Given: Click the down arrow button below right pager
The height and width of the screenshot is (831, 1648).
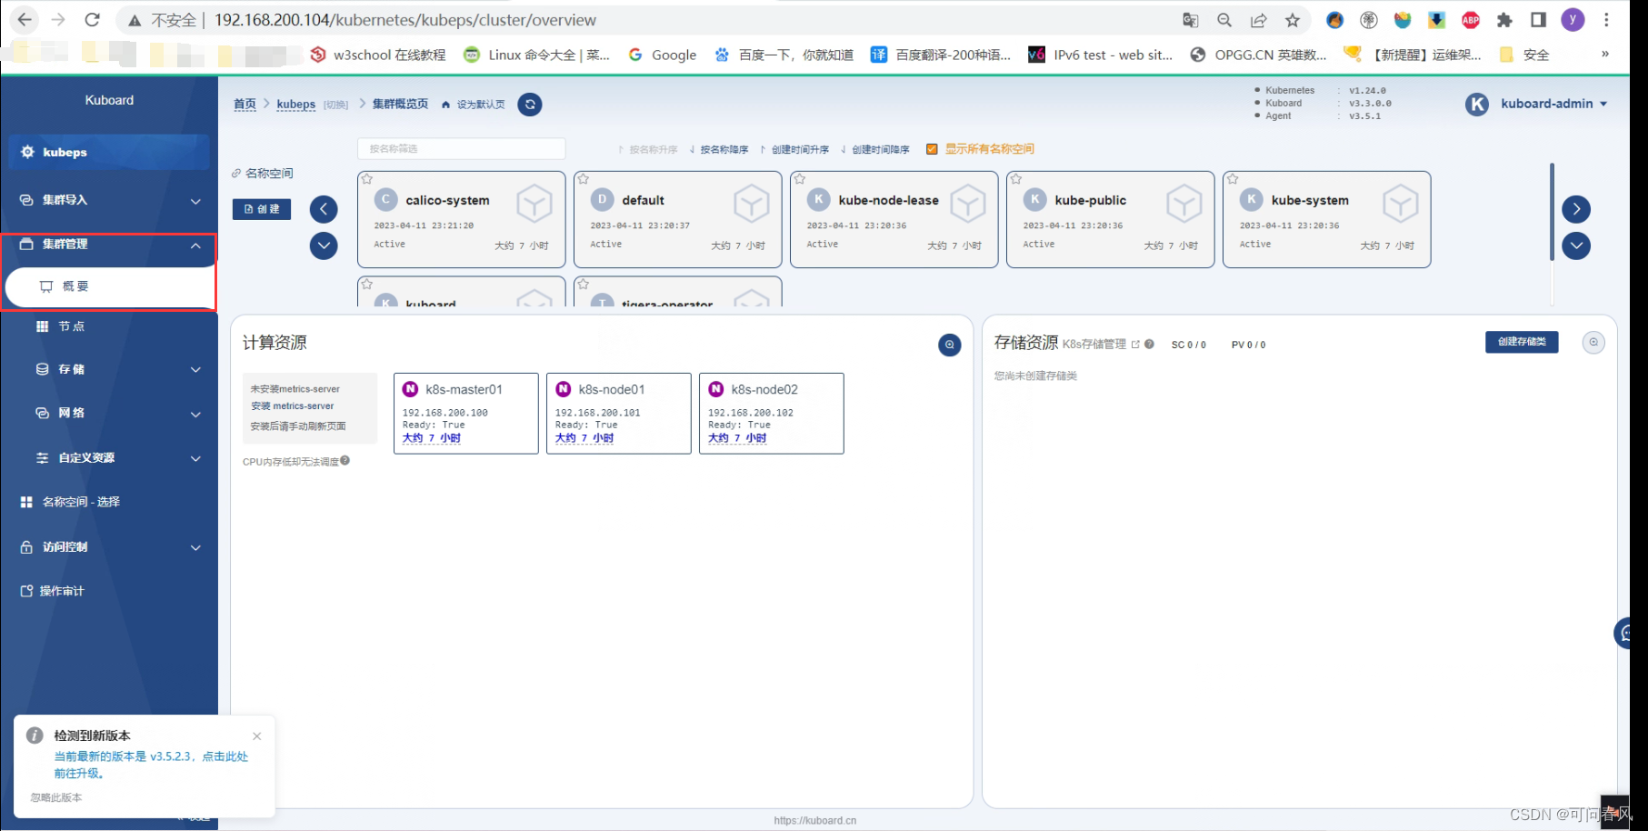Looking at the screenshot, I should (1576, 245).
